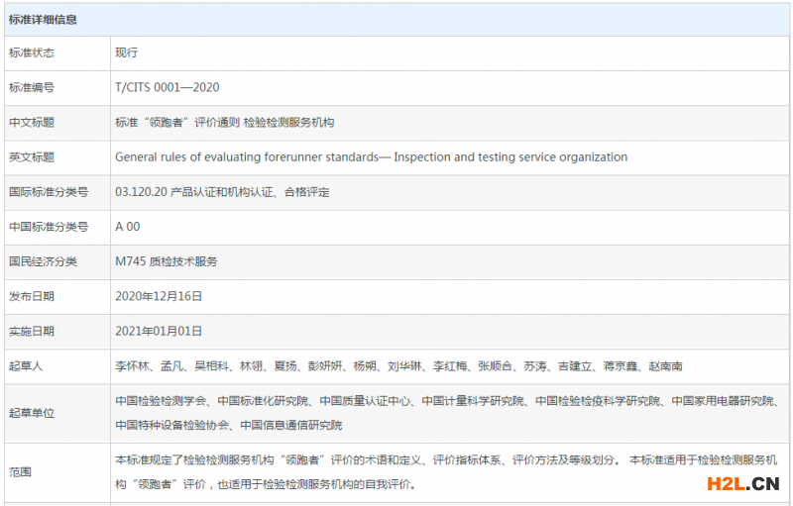Click the value 03.120.20 产品认证和机构认证
This screenshot has height=506, width=793.
[222, 192]
